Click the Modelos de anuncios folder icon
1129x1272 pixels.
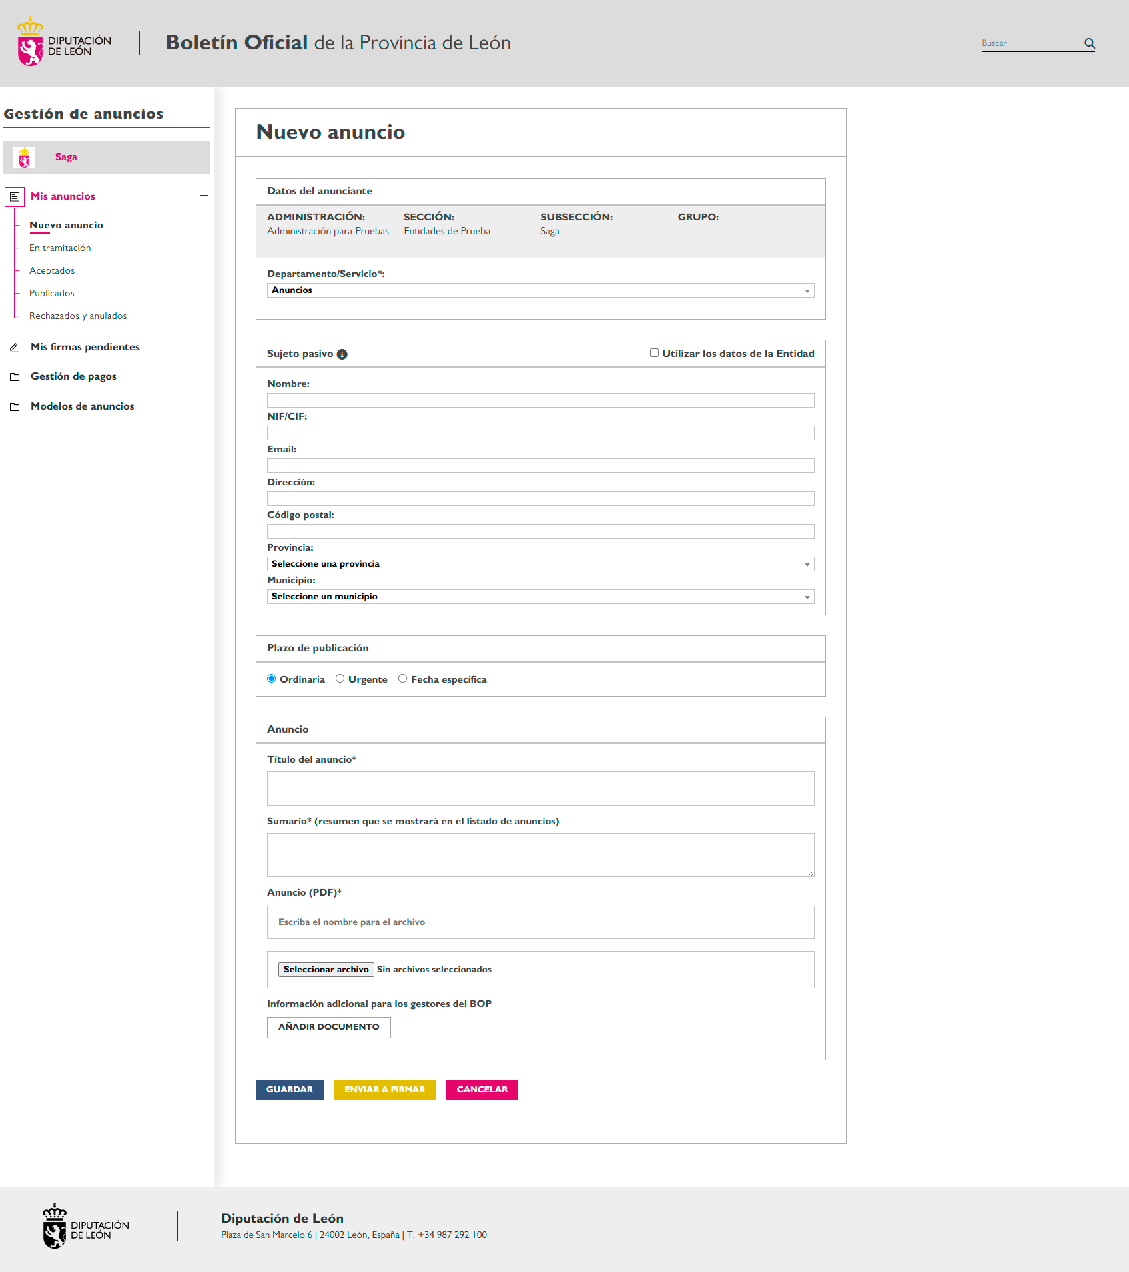tap(15, 407)
